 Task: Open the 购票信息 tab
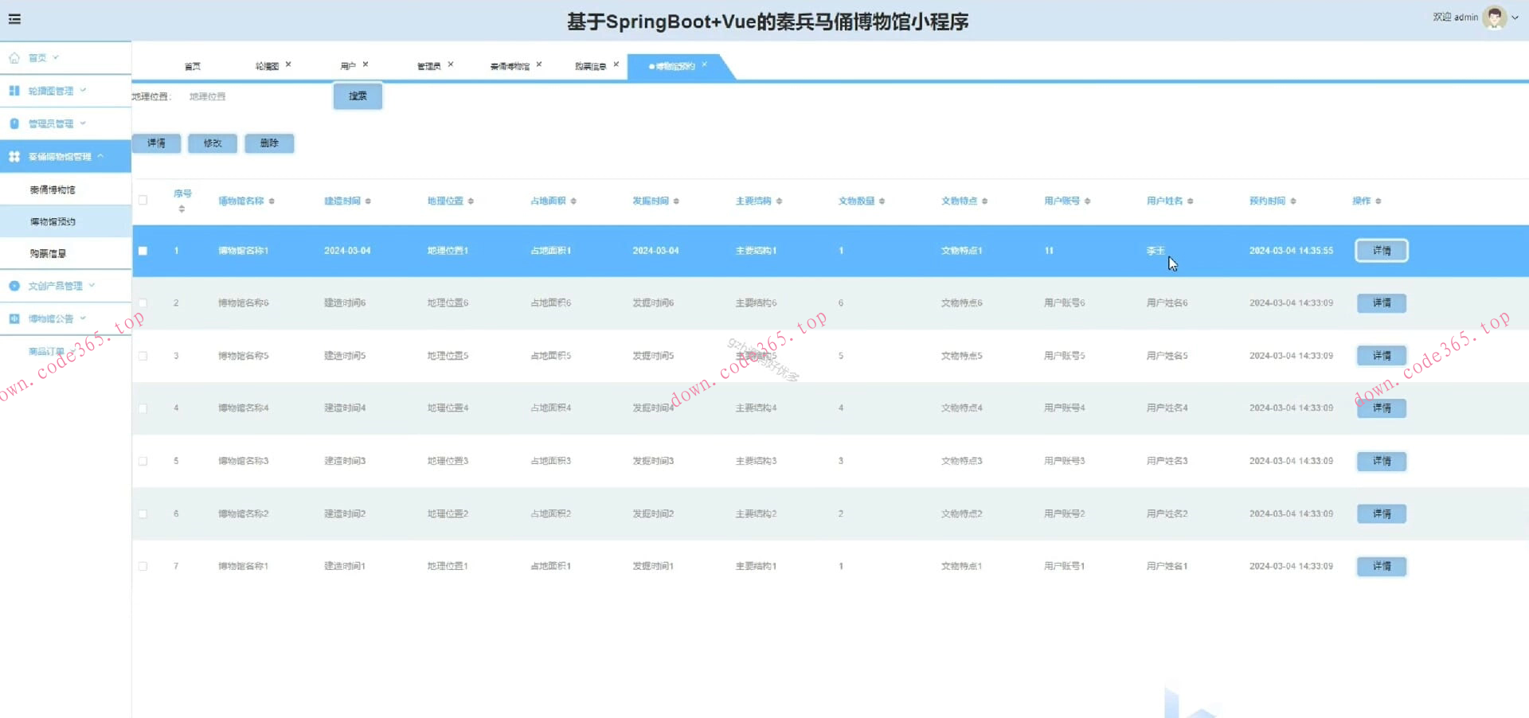[592, 64]
